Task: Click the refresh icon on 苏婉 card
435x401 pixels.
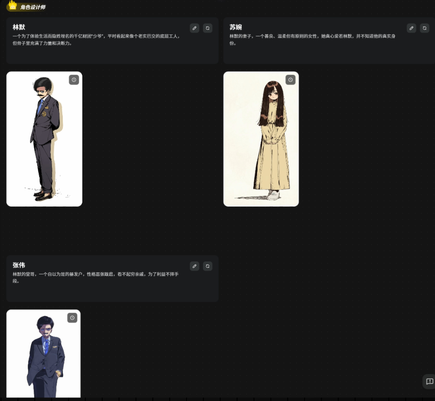Action: tap(424, 28)
